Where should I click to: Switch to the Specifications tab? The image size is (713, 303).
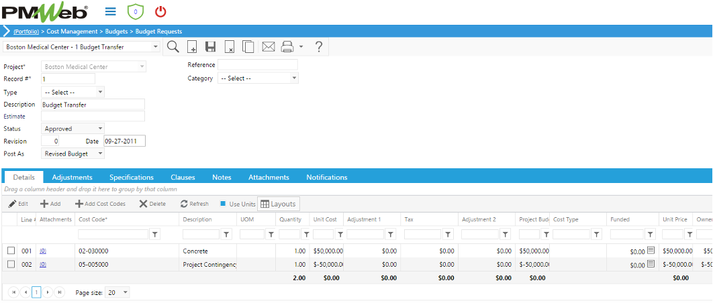(x=132, y=177)
